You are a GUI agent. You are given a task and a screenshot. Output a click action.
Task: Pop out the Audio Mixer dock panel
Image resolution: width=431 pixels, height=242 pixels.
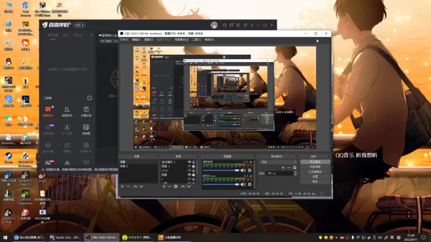coord(255,156)
